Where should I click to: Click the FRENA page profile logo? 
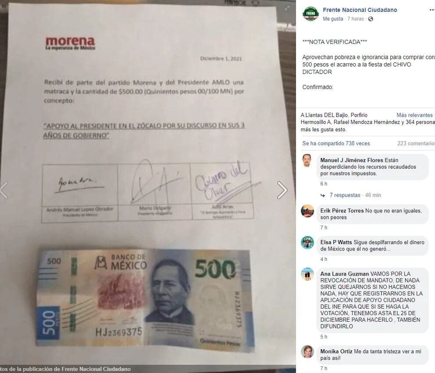pyautogui.click(x=311, y=14)
